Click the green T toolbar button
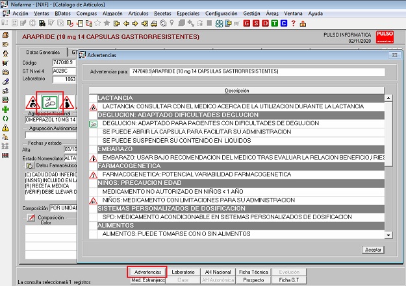Screen dimensions: 406x286 [275, 23]
